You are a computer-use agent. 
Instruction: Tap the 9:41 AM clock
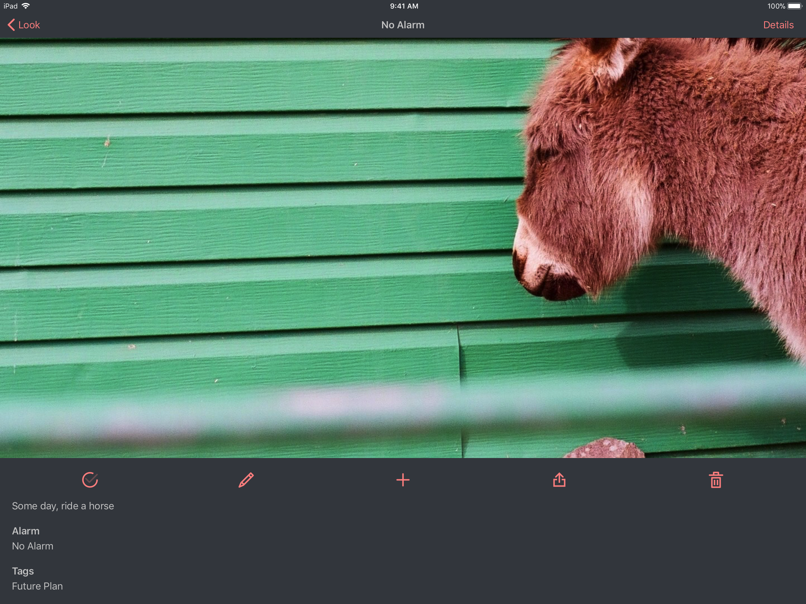[404, 6]
